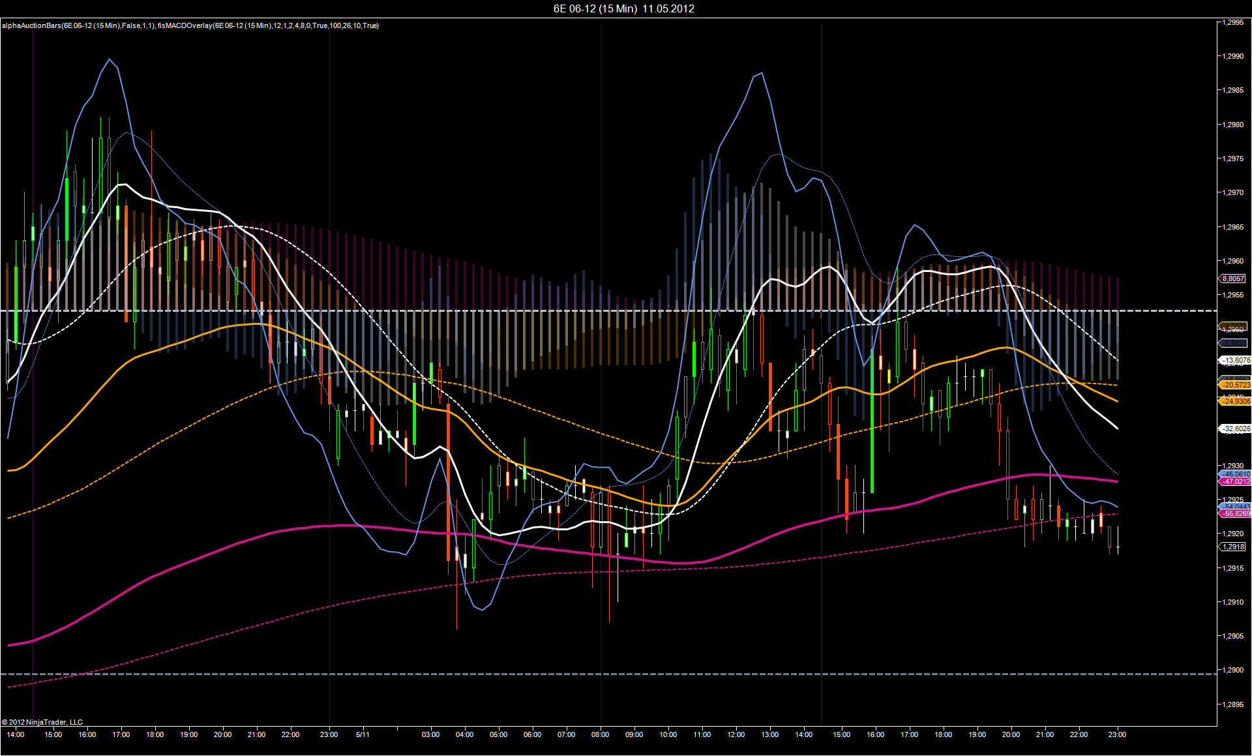Click the chart title 6E 06-12 (15 Min)
1252x756 pixels.
(595, 8)
